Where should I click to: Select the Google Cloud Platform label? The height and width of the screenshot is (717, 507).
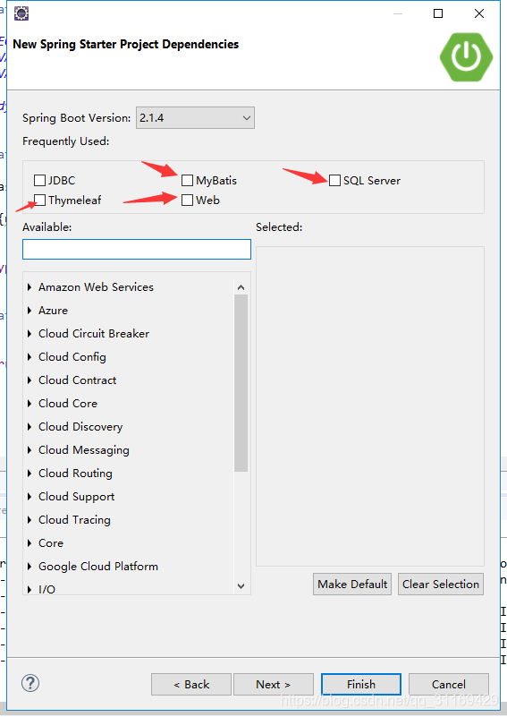pos(98,567)
